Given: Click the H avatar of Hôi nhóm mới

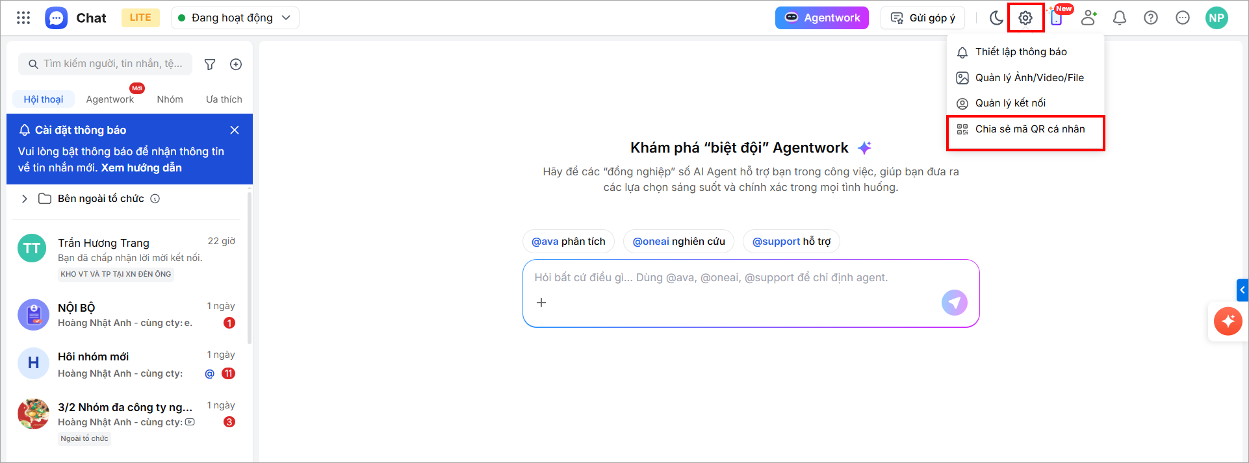Looking at the screenshot, I should click(x=33, y=364).
